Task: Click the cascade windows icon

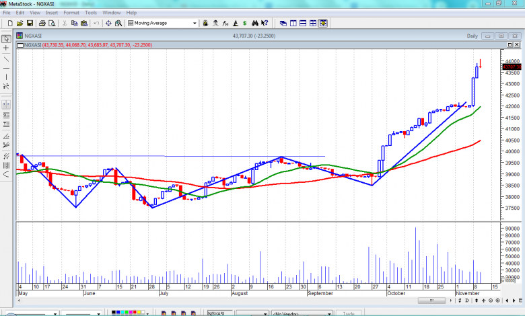Action: (x=283, y=23)
